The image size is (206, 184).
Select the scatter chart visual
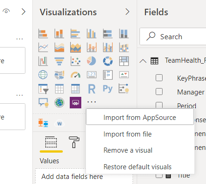[x=75, y=61]
